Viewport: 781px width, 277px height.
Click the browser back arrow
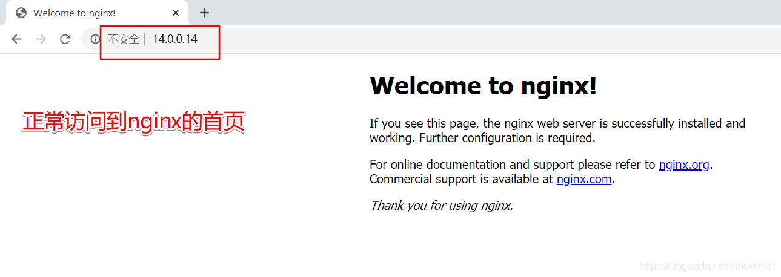point(16,39)
